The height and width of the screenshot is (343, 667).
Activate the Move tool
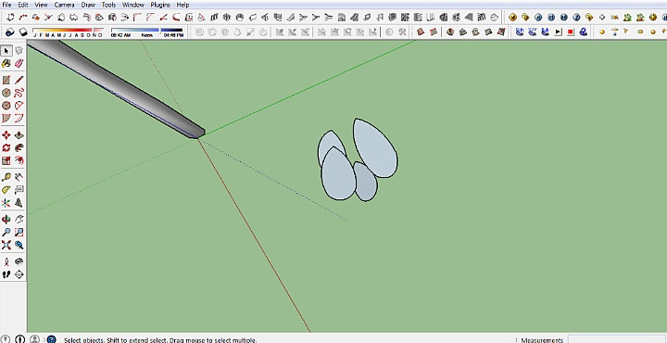(x=6, y=135)
